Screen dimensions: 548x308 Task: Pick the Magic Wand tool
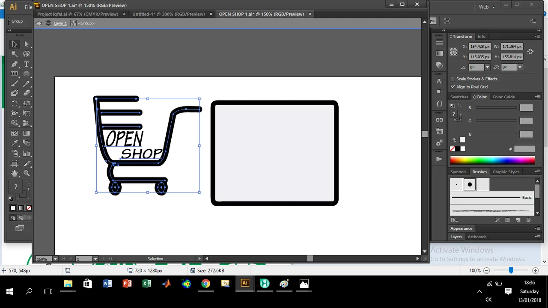pyautogui.click(x=14, y=54)
